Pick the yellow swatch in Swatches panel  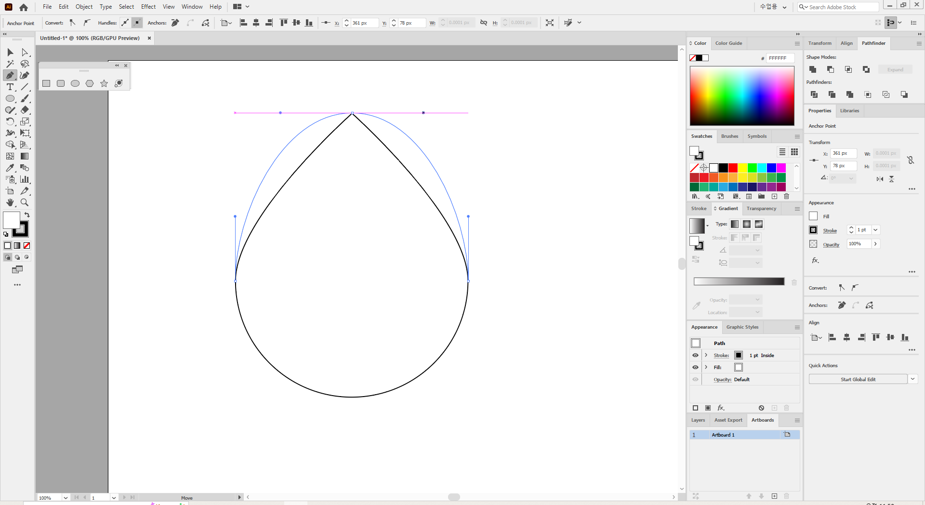(x=742, y=168)
